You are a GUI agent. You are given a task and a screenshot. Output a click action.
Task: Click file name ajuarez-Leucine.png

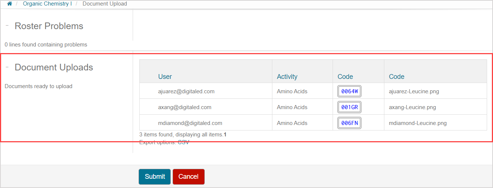[x=414, y=91]
